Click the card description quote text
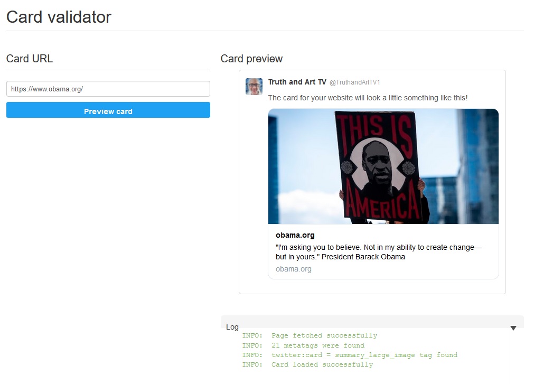 pyautogui.click(x=378, y=252)
